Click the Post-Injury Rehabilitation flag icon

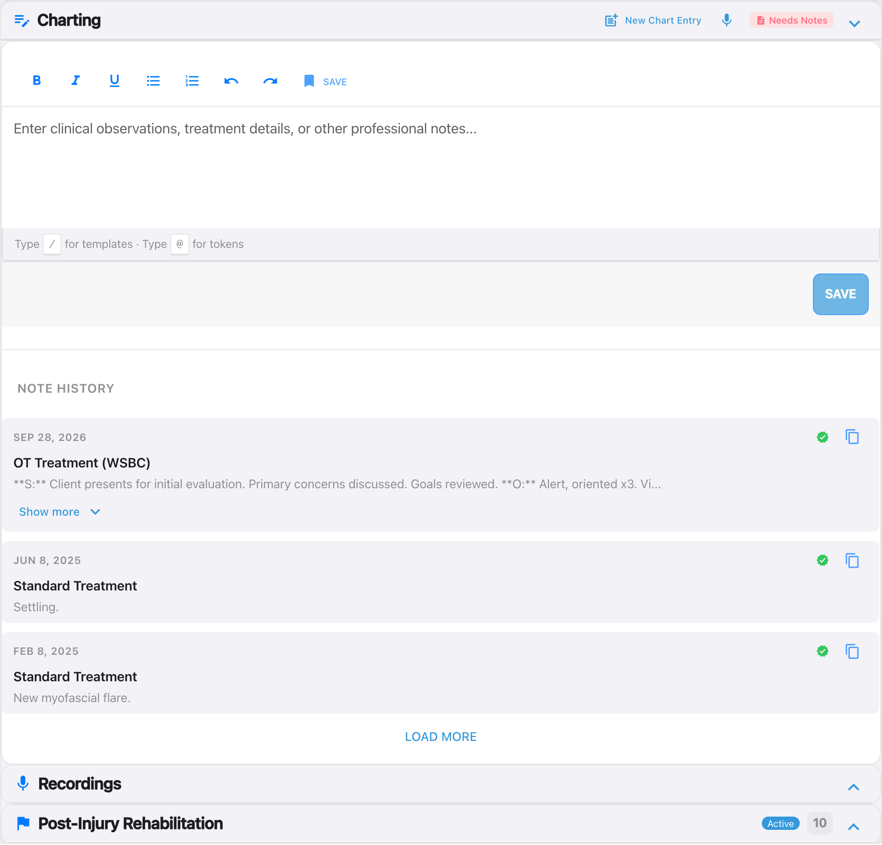tap(23, 824)
